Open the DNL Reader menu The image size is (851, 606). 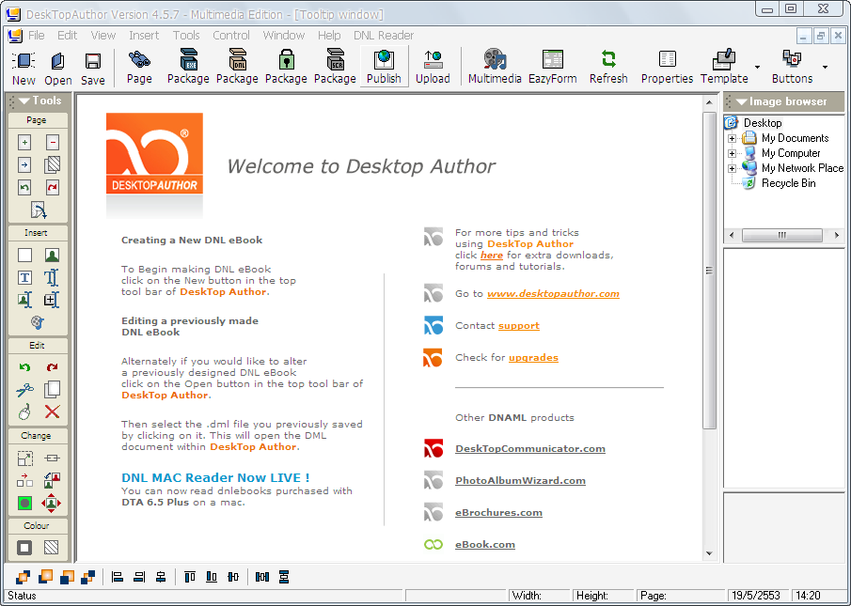pyautogui.click(x=384, y=36)
